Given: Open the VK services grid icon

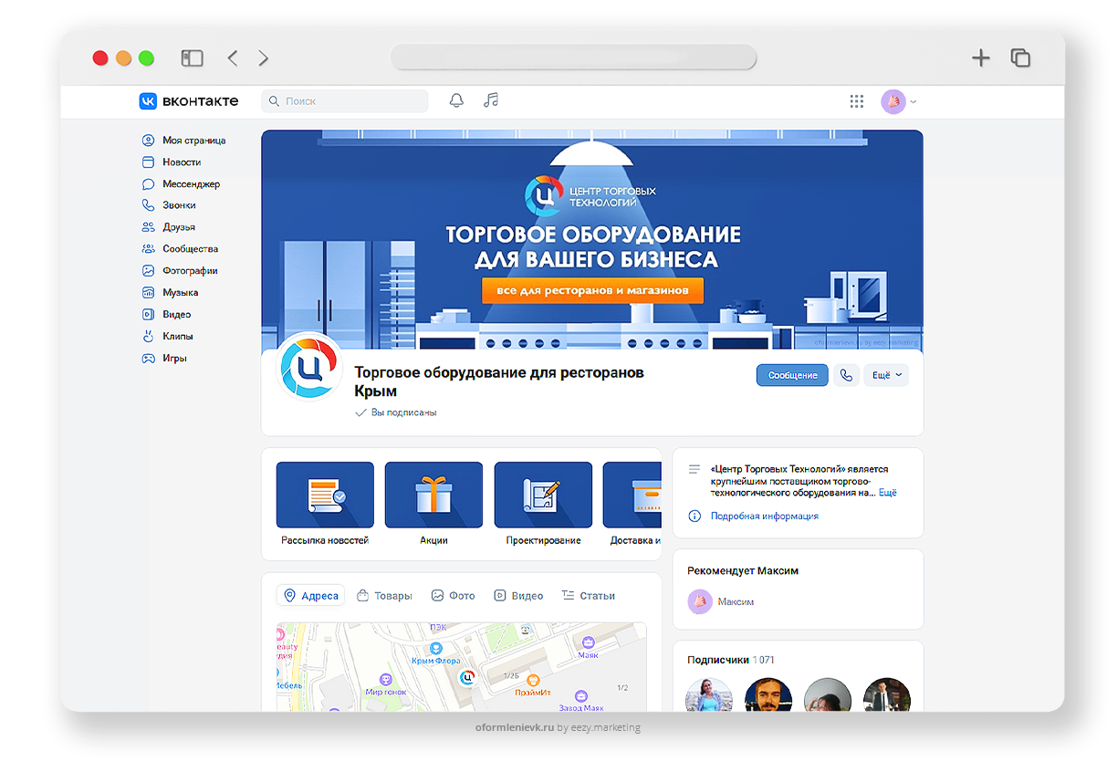Looking at the screenshot, I should [856, 101].
